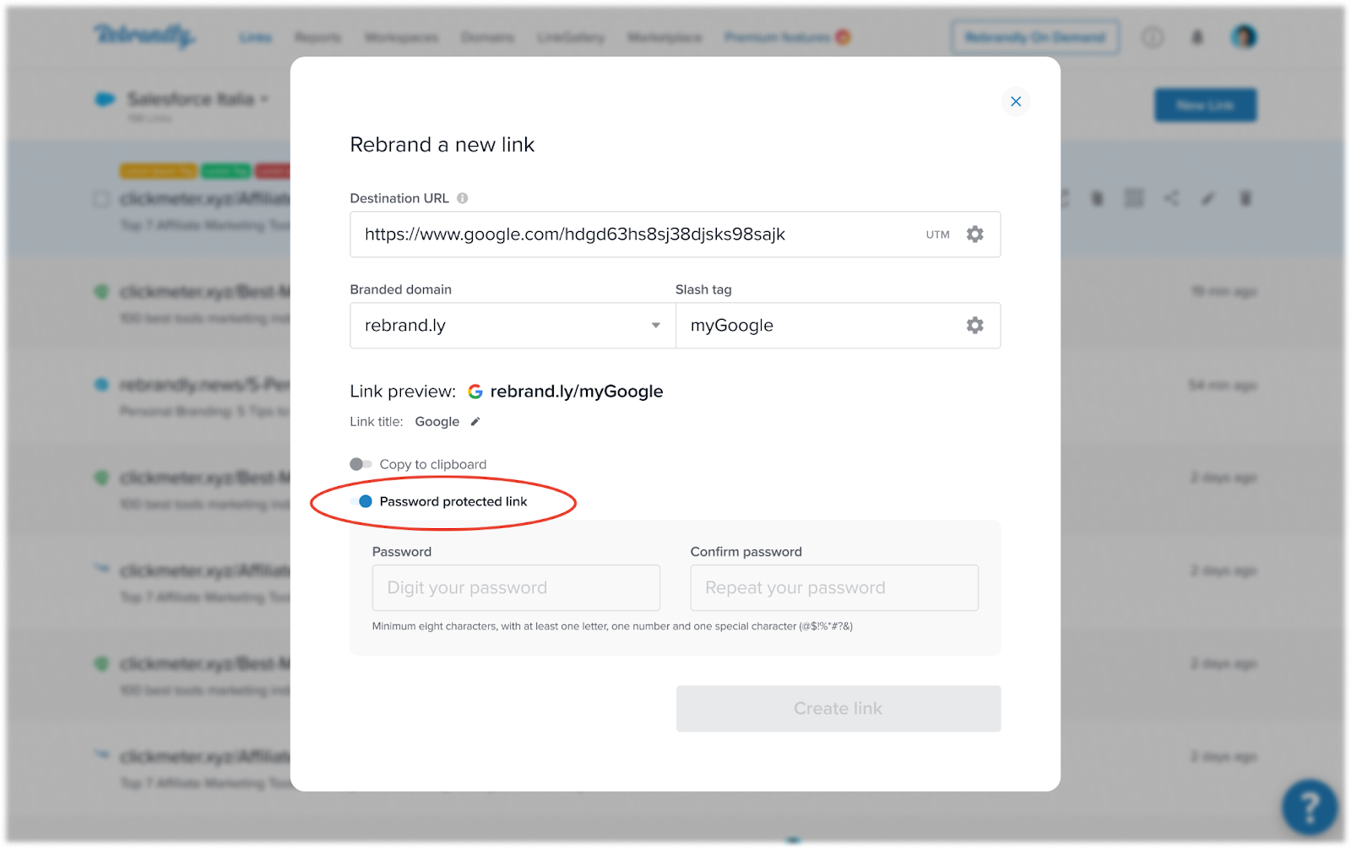Open destination URL settings gear

coord(975,234)
